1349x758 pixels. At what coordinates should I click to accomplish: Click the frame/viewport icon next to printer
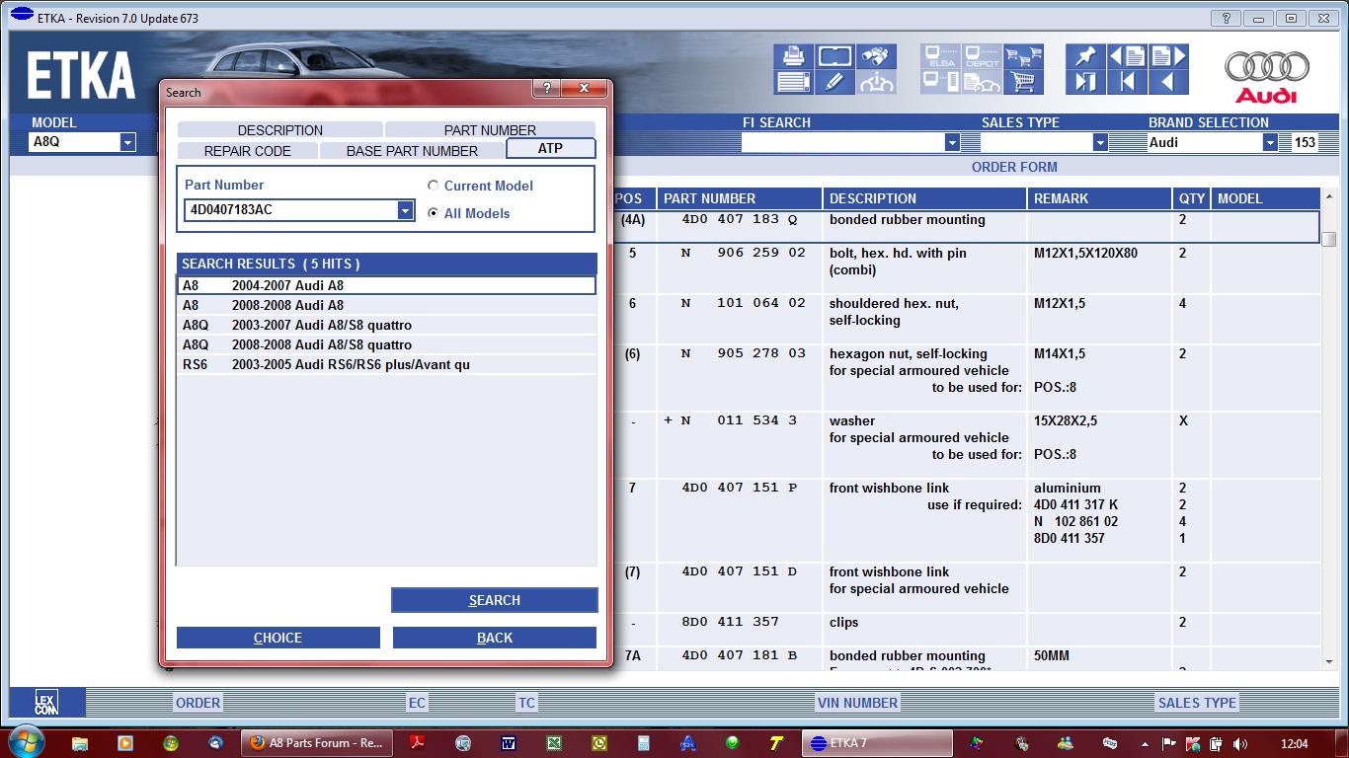click(834, 56)
